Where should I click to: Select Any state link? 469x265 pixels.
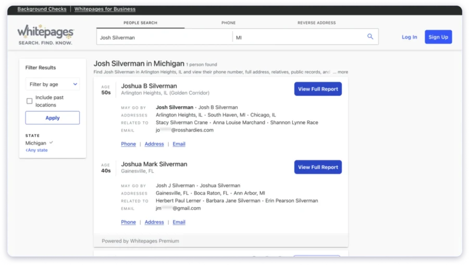(x=36, y=150)
